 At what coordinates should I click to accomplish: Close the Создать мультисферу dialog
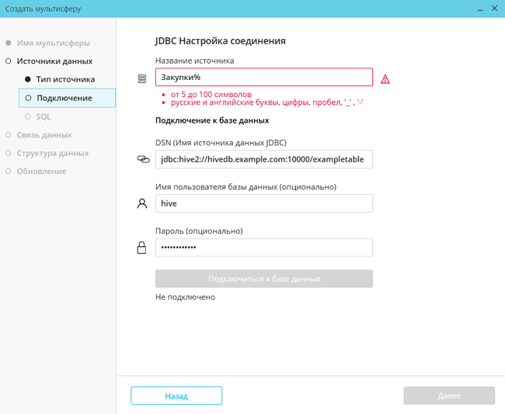pos(494,9)
